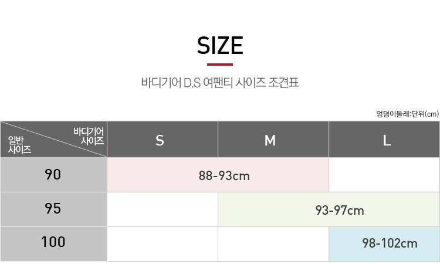Screen dimensions: 440x264
Task: Click the green 93-97cm cell
Action: point(329,209)
